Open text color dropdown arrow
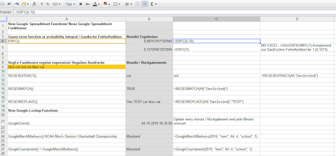 tap(99, 4)
